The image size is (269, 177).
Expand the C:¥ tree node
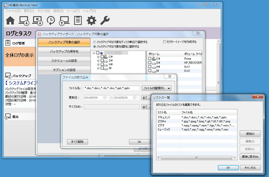click(98, 57)
